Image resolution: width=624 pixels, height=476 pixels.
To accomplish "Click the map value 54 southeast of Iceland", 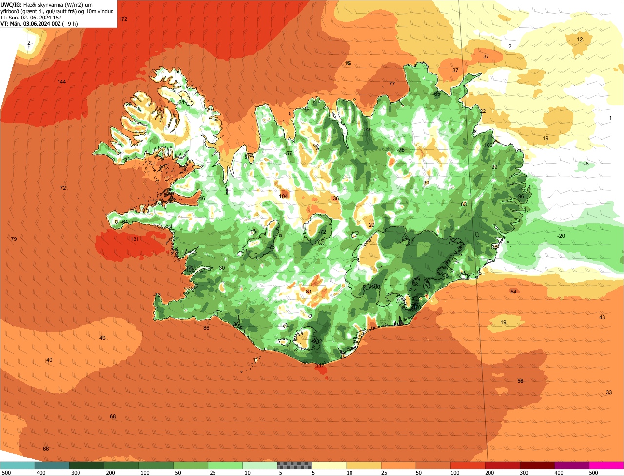I will coord(513,292).
